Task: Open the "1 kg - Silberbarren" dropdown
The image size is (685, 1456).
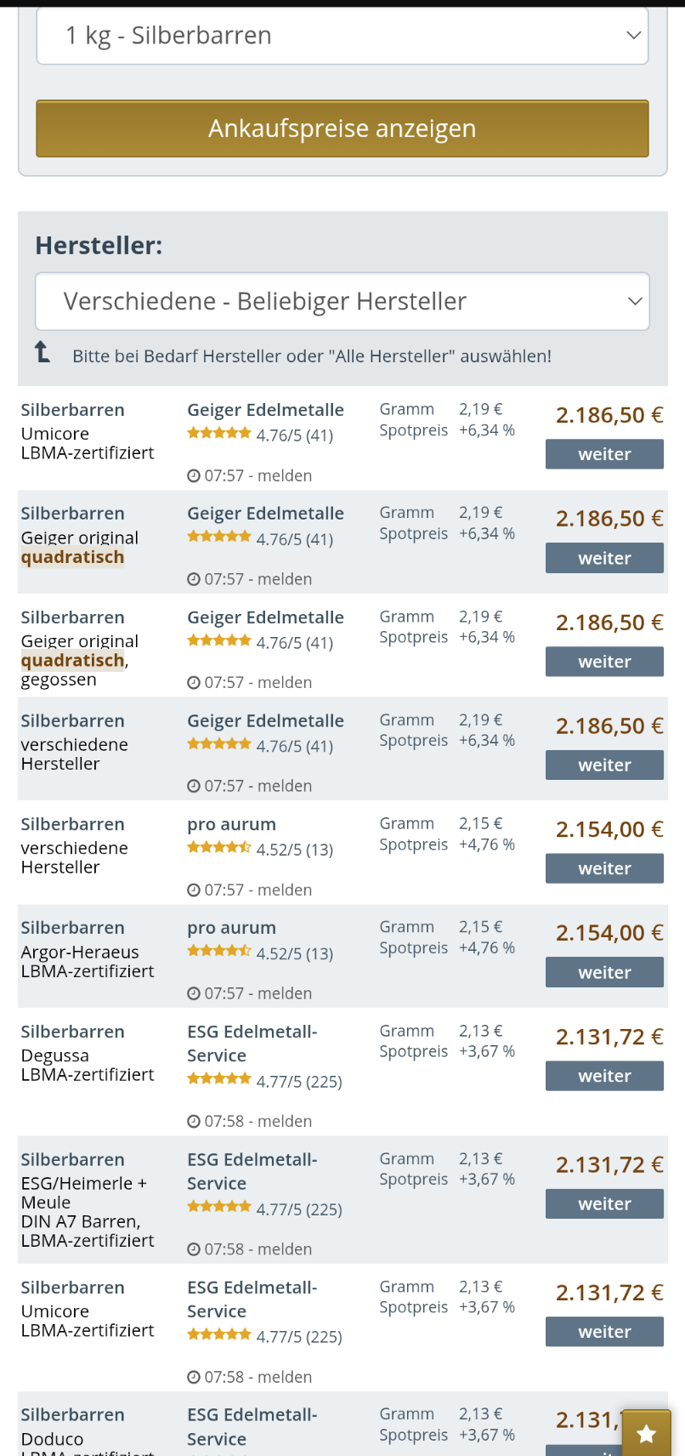Action: pyautogui.click(x=342, y=36)
